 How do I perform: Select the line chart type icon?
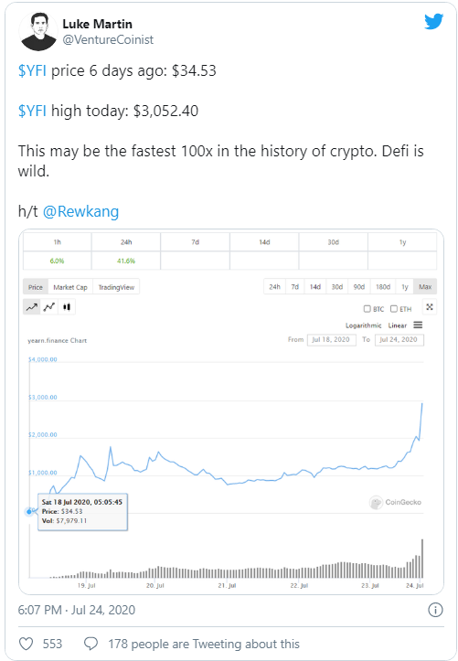32,307
